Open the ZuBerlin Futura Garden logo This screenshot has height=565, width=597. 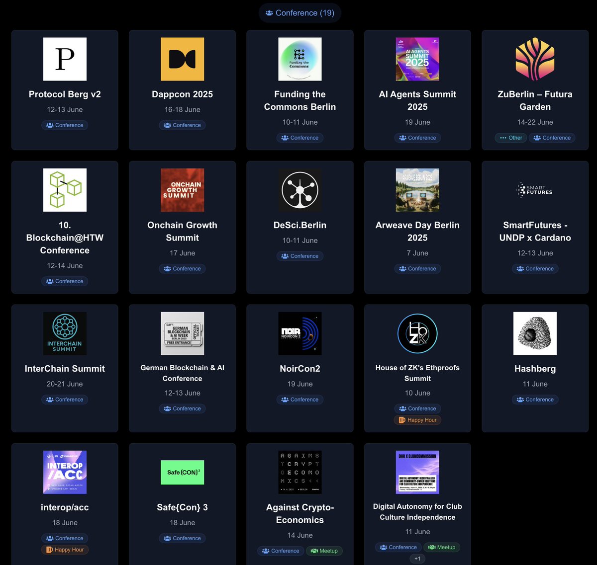[535, 59]
